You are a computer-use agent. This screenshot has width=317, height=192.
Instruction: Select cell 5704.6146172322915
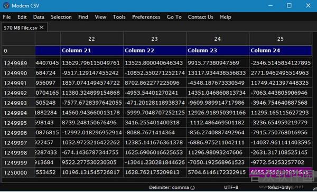click(x=217, y=172)
